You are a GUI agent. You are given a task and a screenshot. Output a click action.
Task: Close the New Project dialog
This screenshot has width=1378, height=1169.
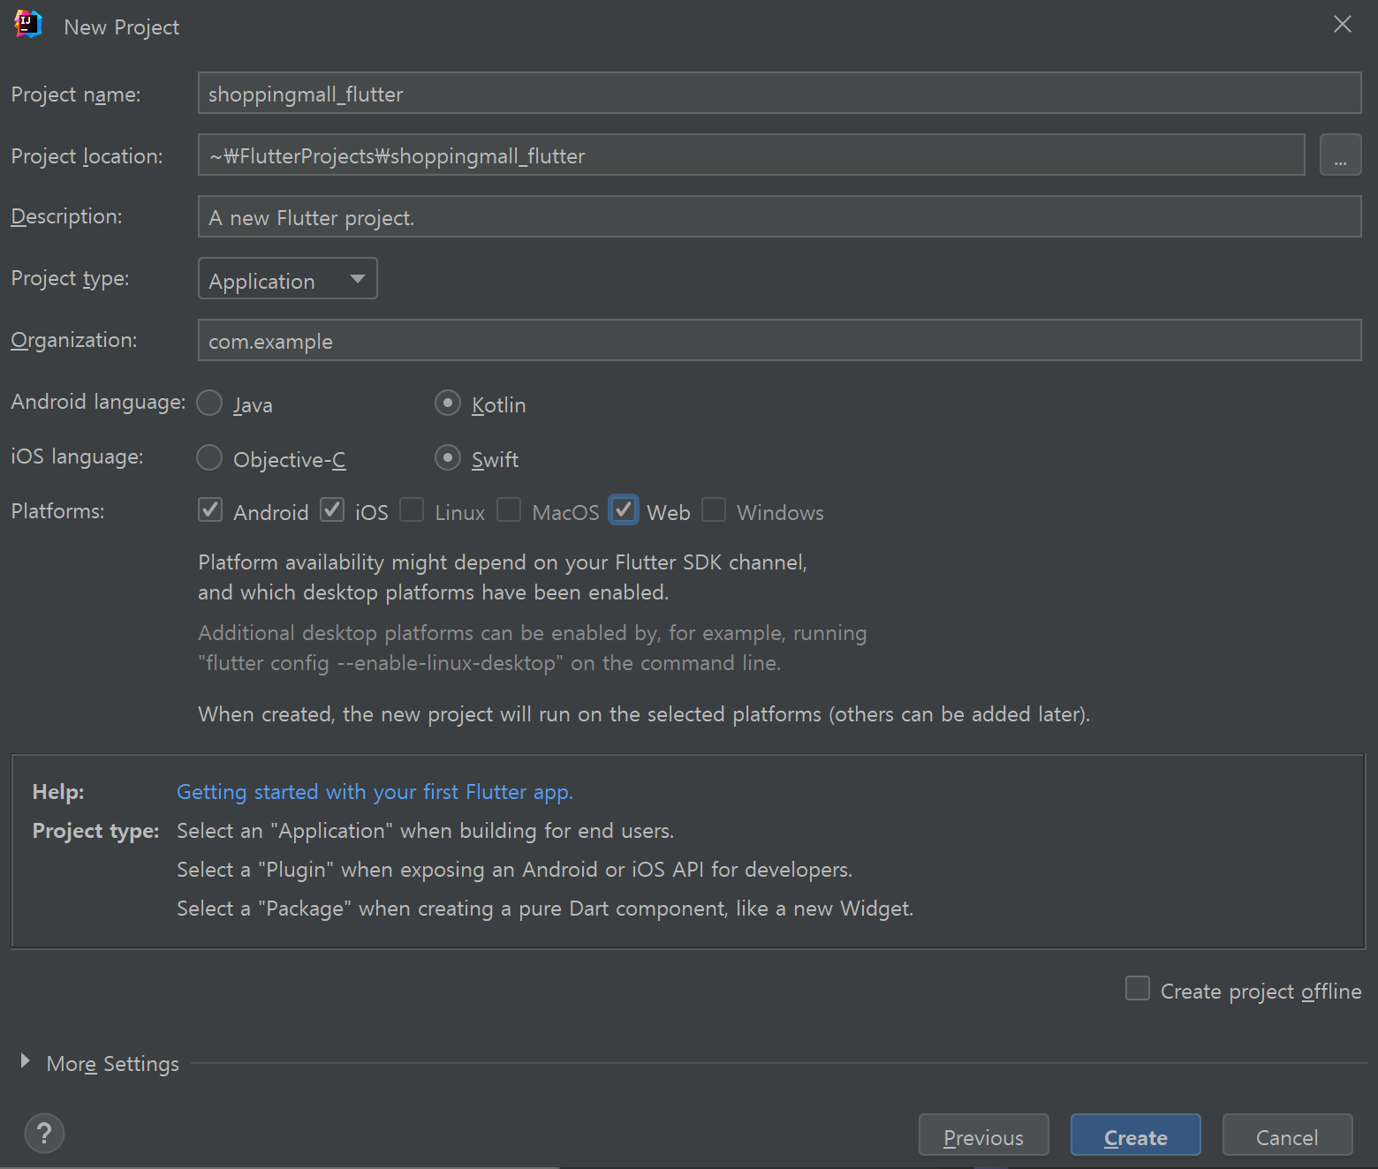click(1342, 25)
